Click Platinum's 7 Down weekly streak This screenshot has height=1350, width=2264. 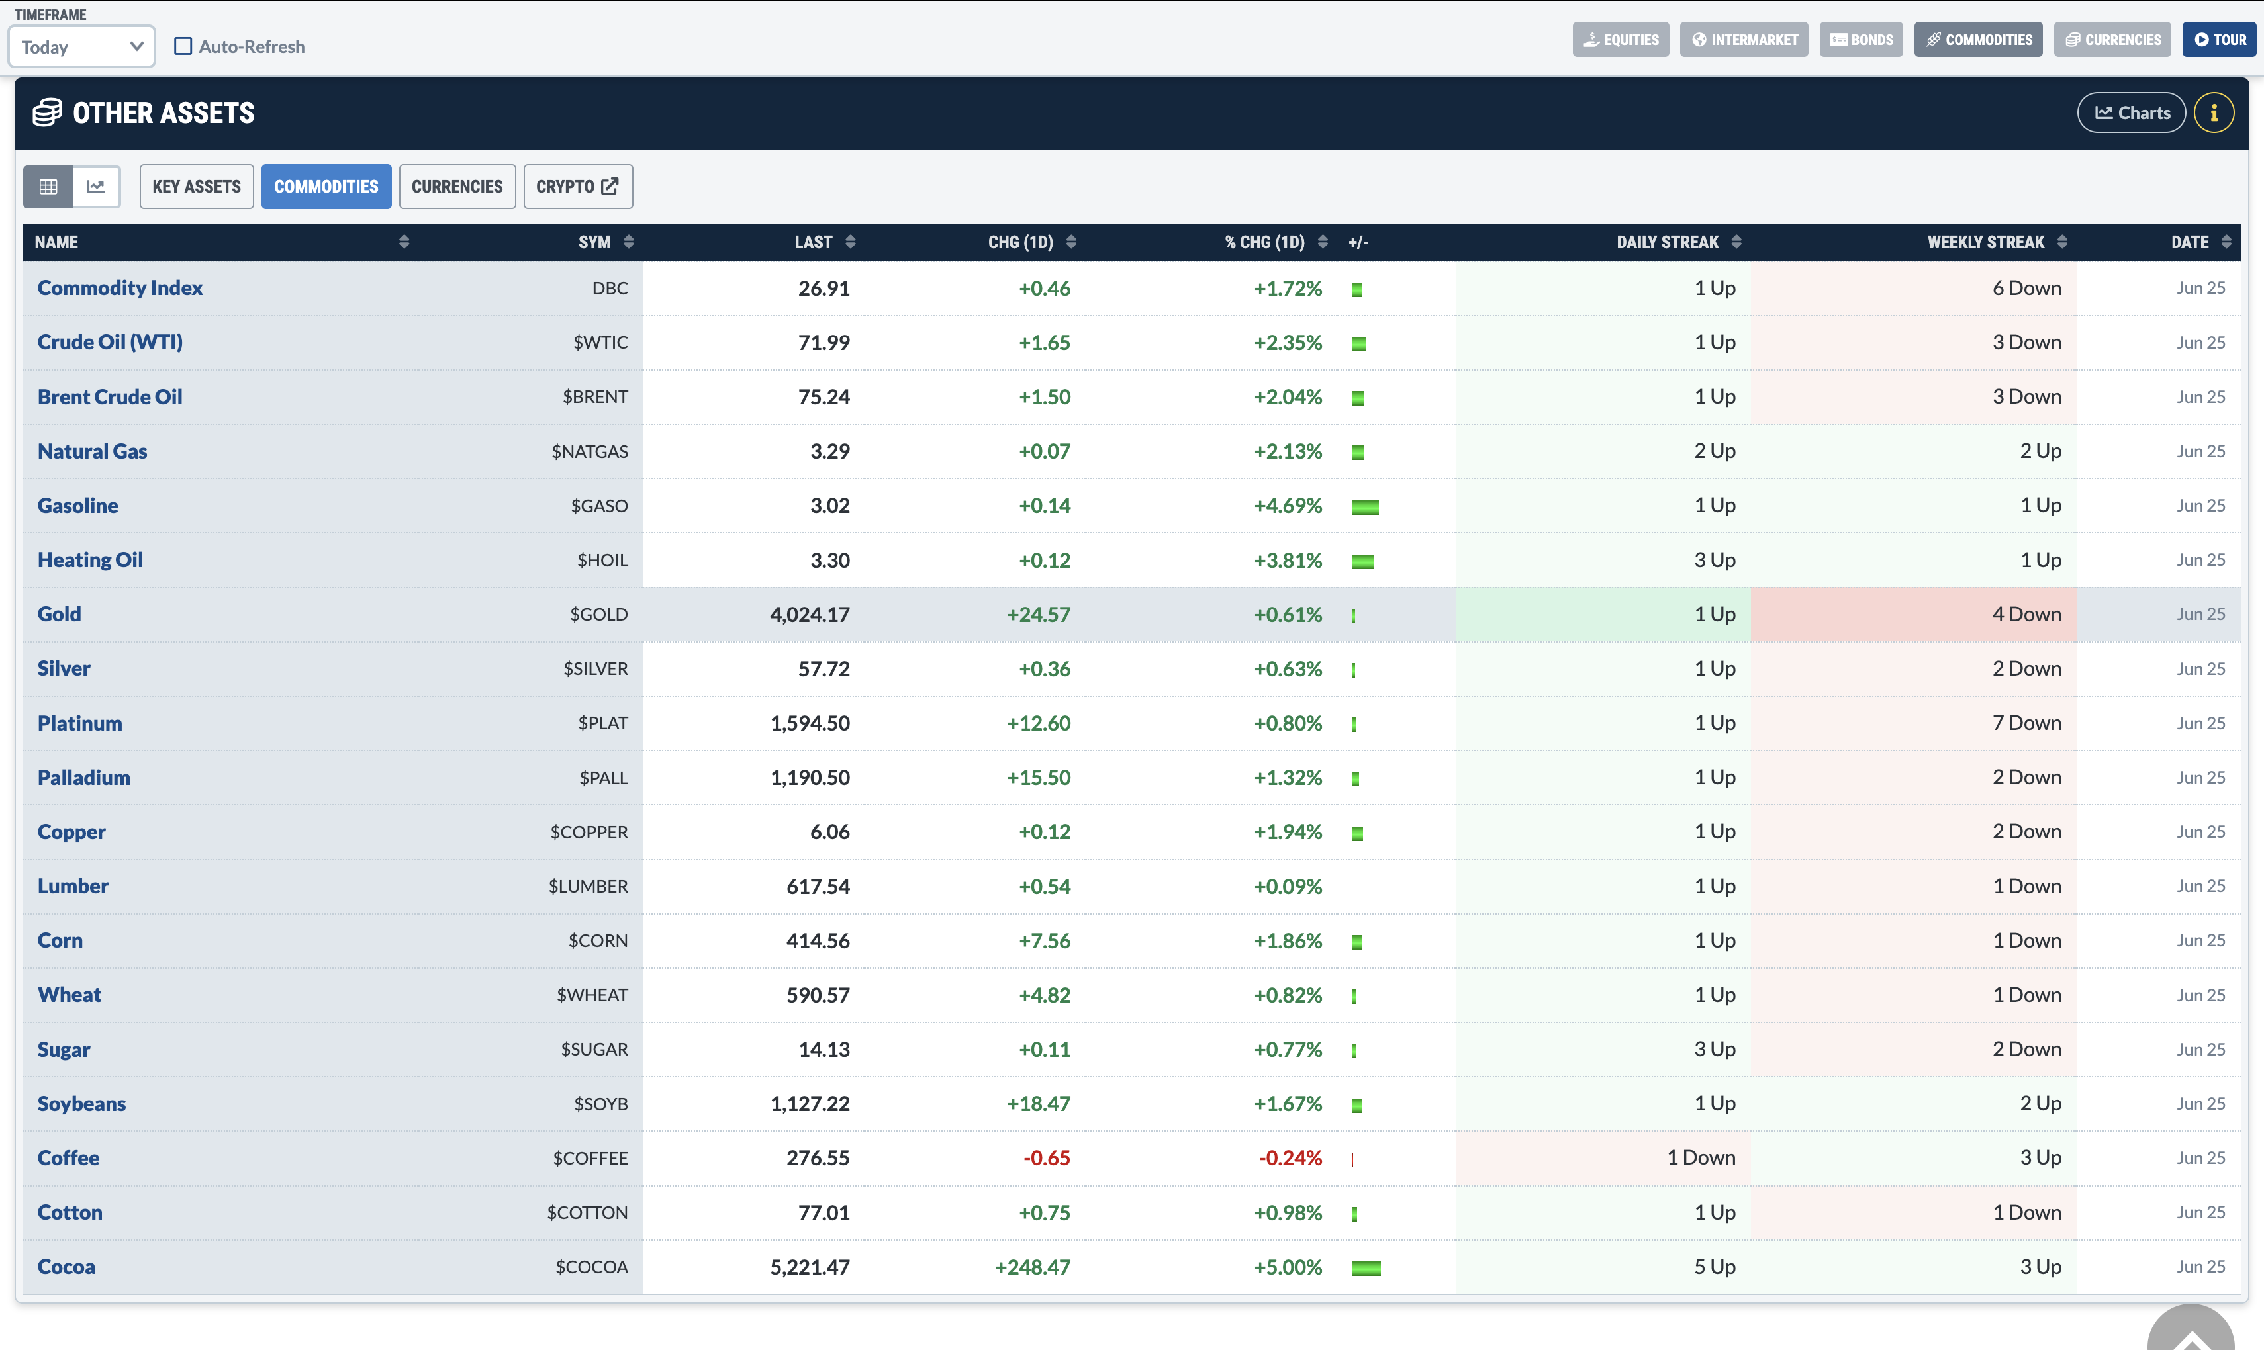click(2026, 723)
